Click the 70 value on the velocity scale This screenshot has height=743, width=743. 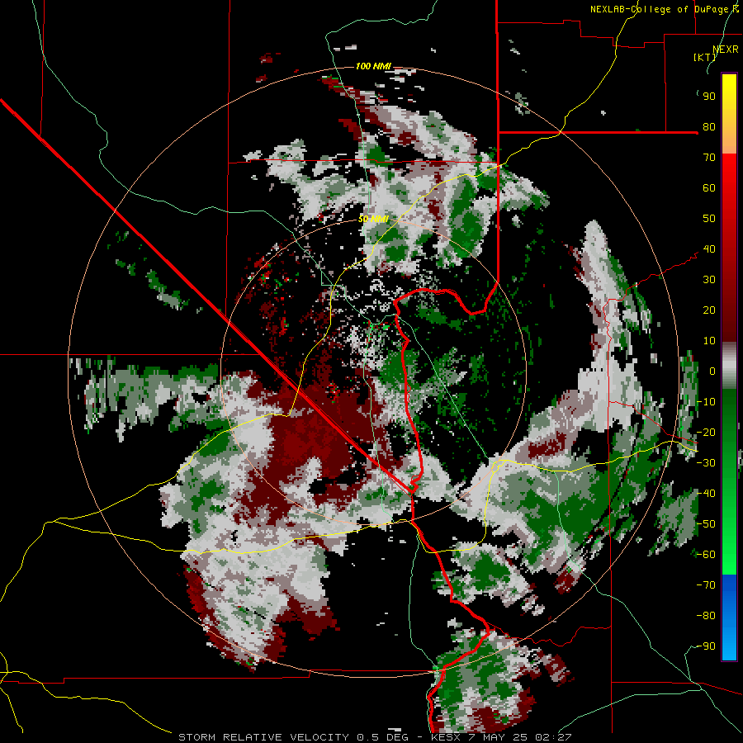click(x=709, y=158)
